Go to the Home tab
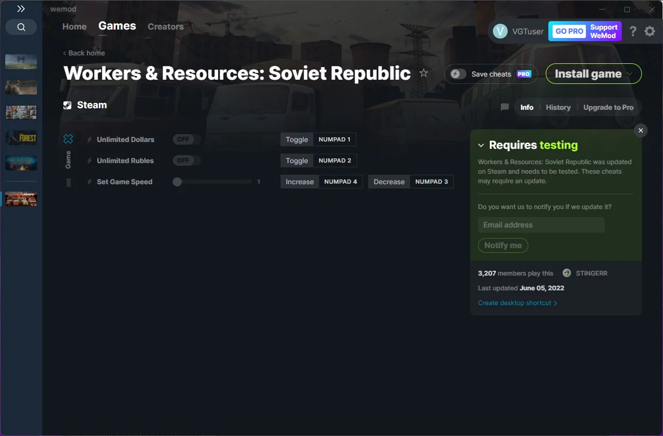Viewport: 663px width, 436px height. click(x=74, y=26)
